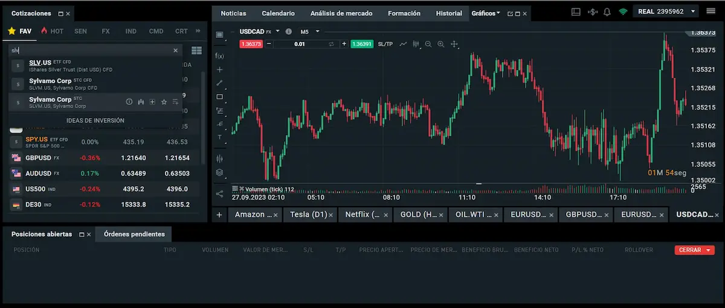Open the Órdenes pendientes tab
Viewport: 725px width, 308px height.
point(134,234)
